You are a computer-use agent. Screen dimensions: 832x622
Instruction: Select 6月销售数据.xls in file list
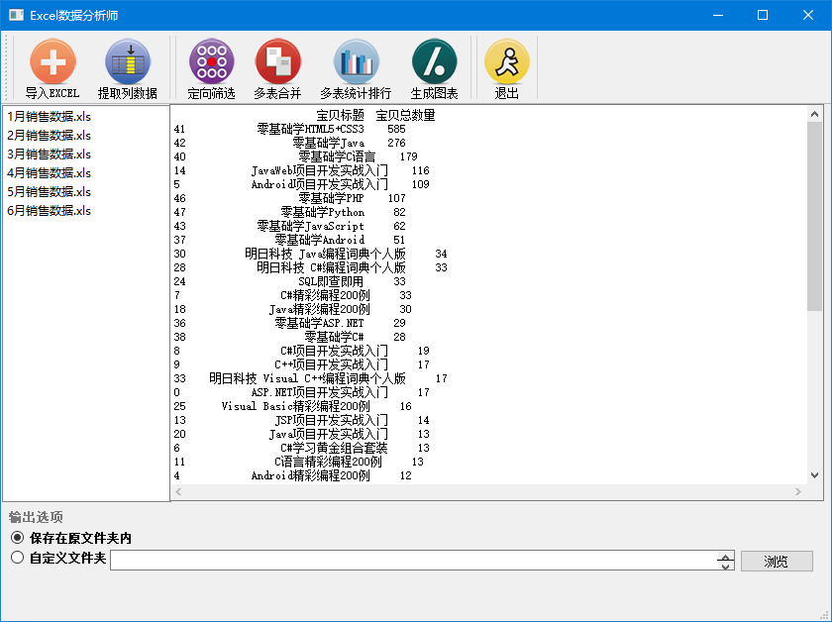[x=49, y=211]
